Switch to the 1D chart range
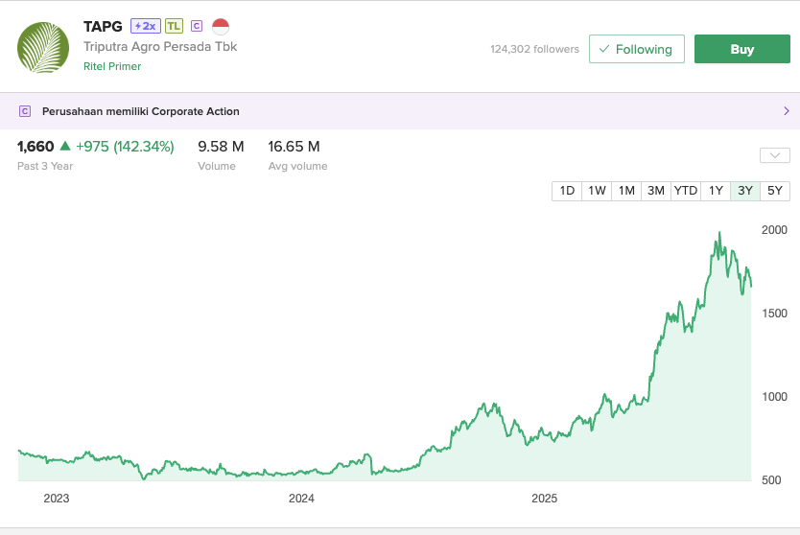Image resolution: width=800 pixels, height=535 pixels. click(567, 191)
